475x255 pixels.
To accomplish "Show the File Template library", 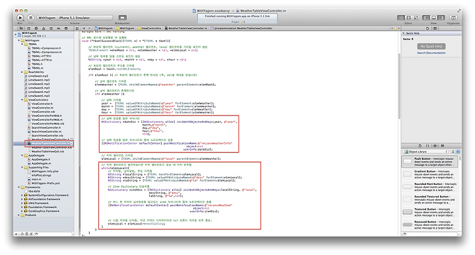I will pyautogui.click(x=420, y=146).
